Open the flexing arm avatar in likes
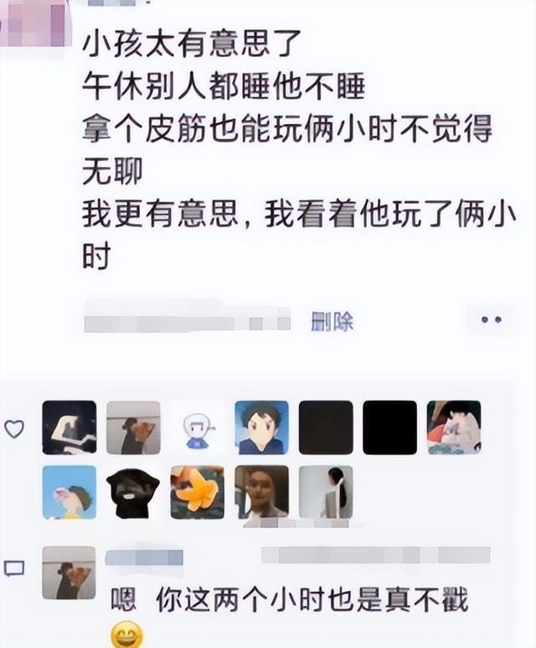 (70, 428)
